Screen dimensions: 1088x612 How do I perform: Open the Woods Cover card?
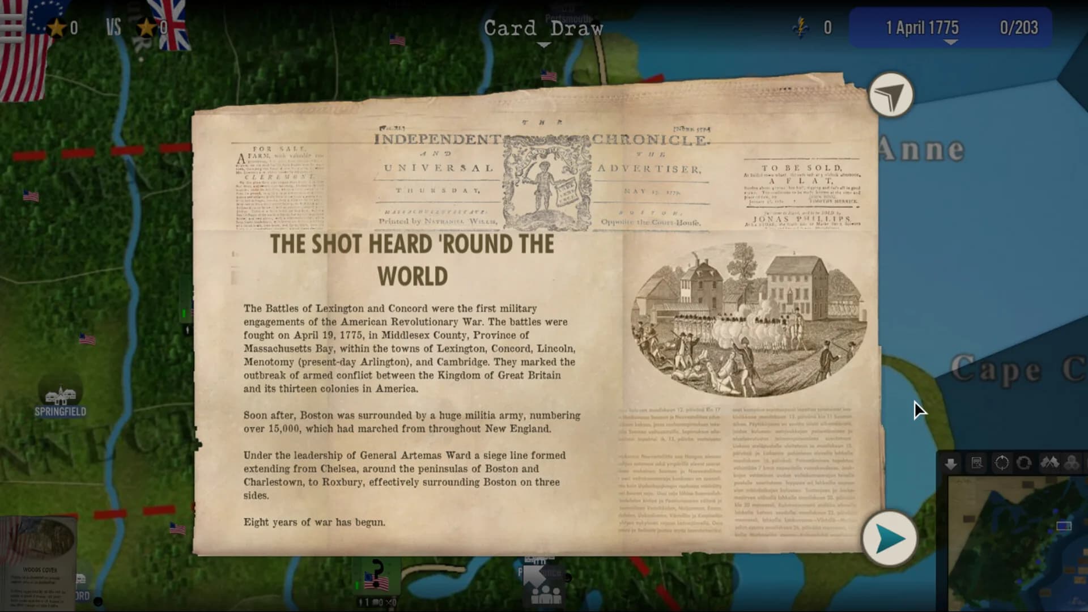point(38,563)
